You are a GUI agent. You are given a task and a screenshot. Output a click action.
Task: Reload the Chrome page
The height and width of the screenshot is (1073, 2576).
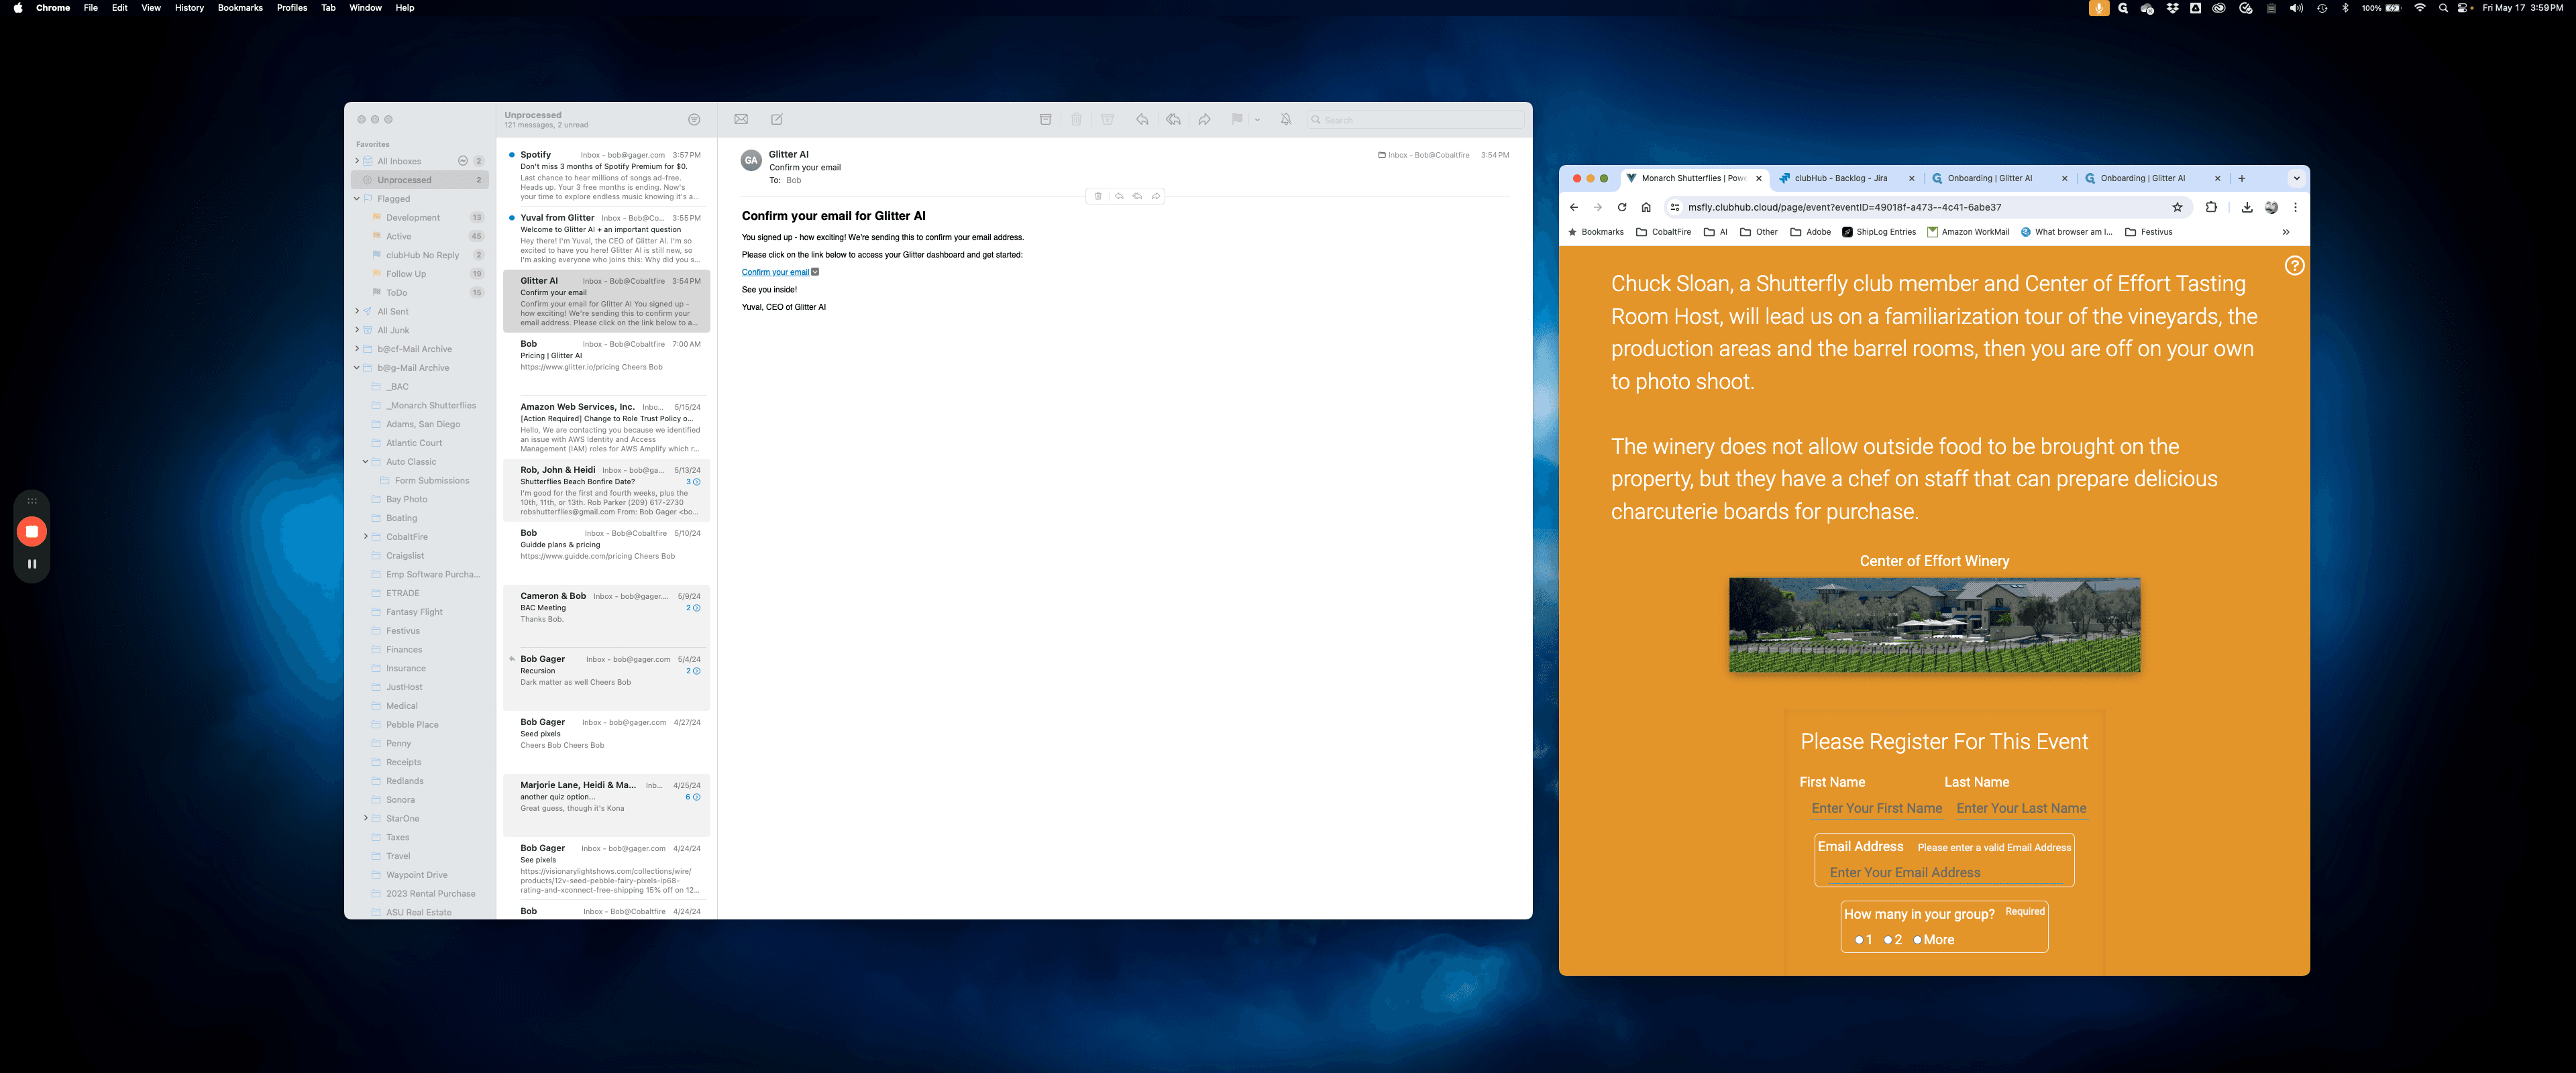point(1622,207)
